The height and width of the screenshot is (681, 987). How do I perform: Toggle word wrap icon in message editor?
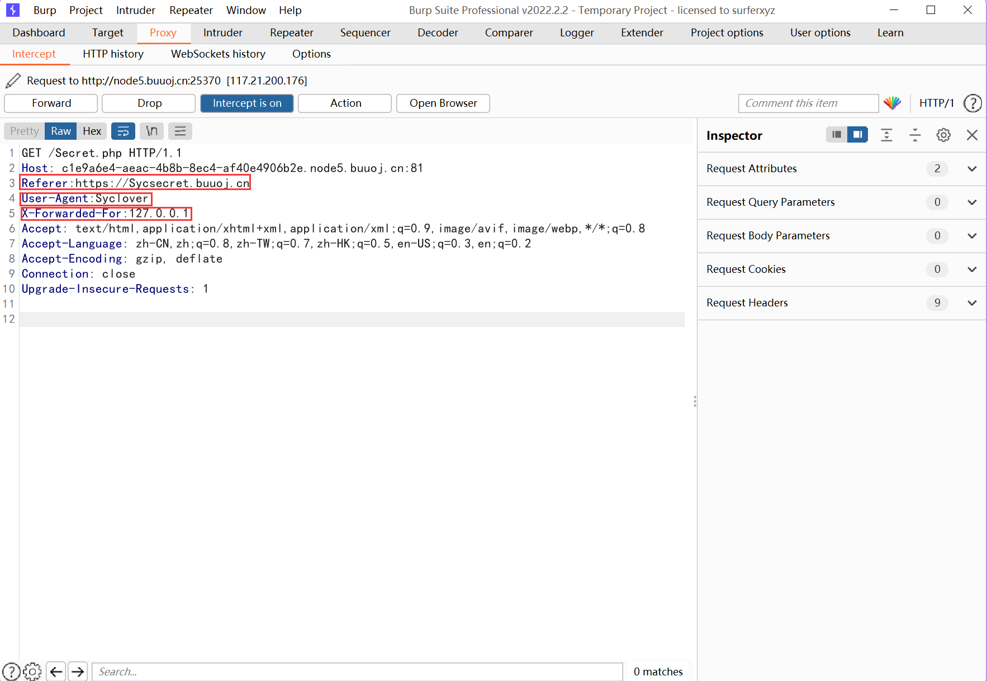tap(123, 131)
